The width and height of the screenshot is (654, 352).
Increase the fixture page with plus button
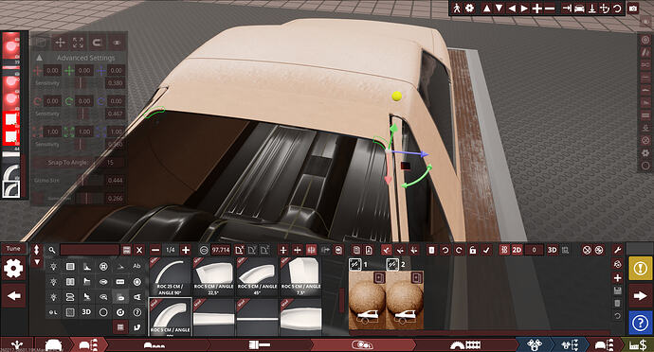(186, 250)
